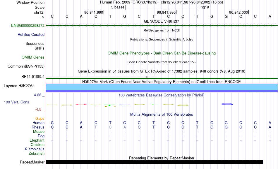Screen dimensions: 278x169
Task: Select the Gaps row label
Action: coord(40,118)
